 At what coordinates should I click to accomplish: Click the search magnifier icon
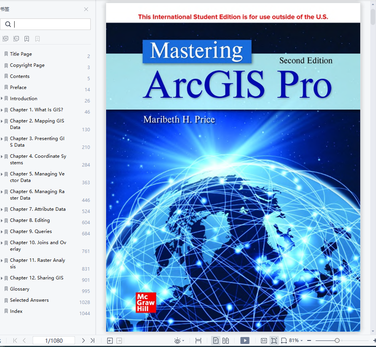pos(8,24)
